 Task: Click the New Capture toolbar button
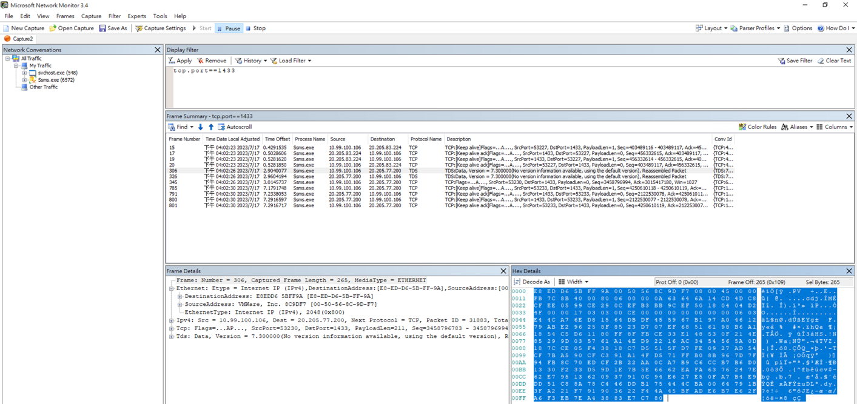click(x=24, y=28)
